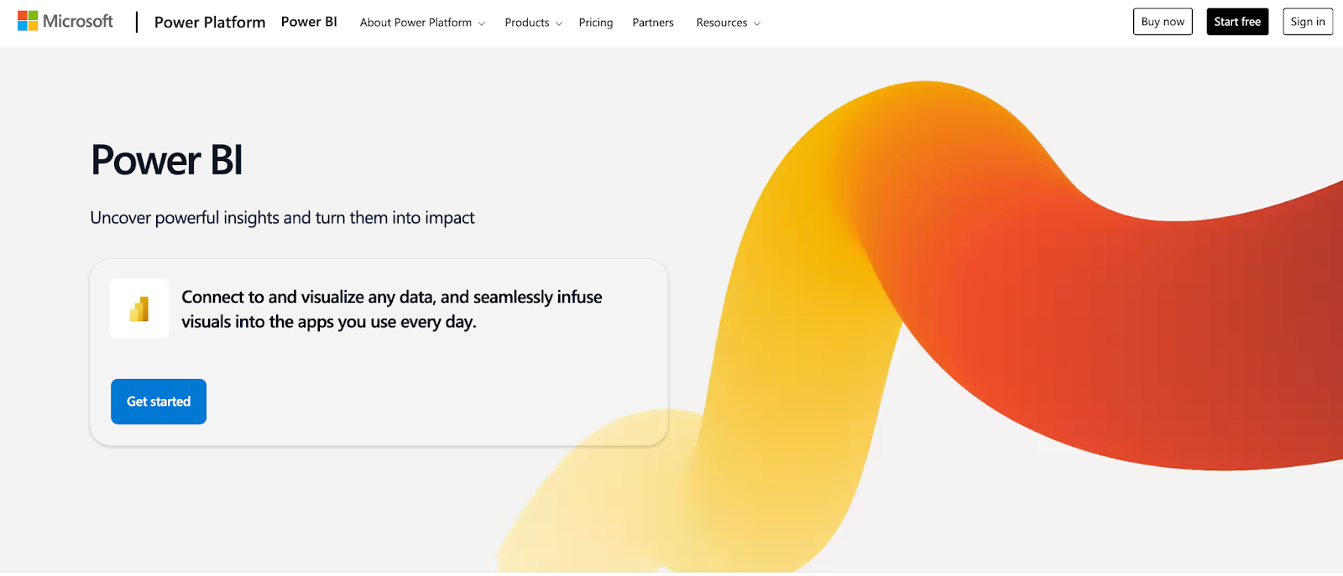Expand the Resources dropdown menu

[728, 23]
